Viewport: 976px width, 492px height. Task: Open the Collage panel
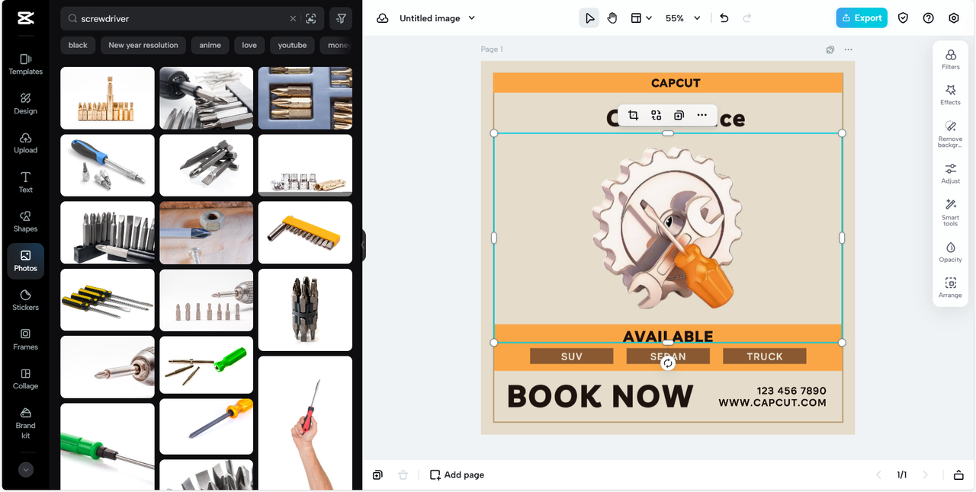(x=25, y=379)
